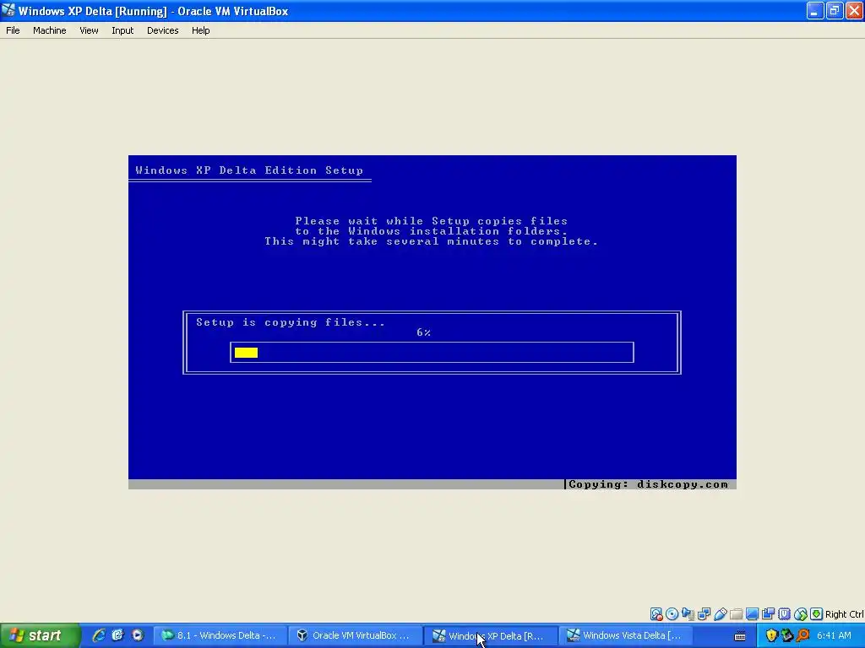This screenshot has width=865, height=648.
Task: Minimize the VirtualBox VM window
Action: (x=815, y=10)
